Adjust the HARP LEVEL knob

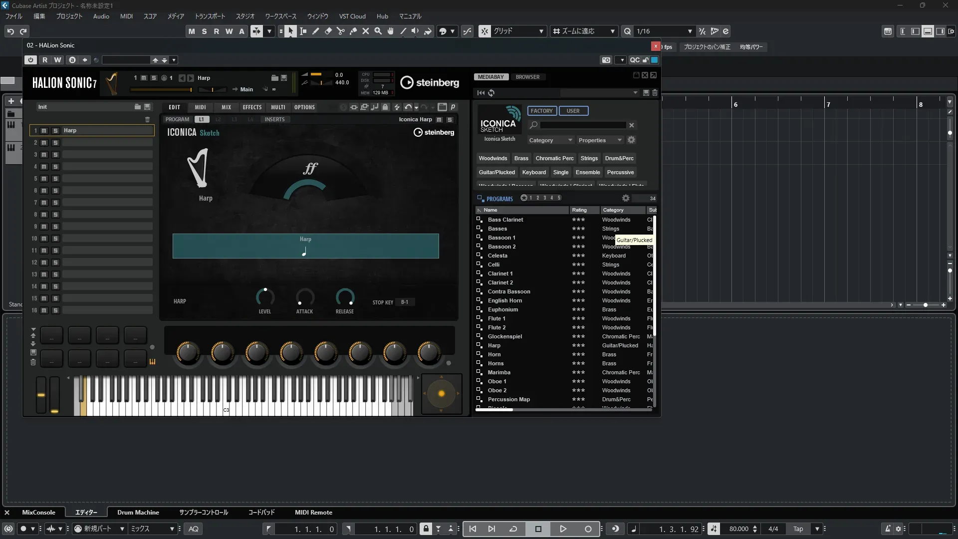pyautogui.click(x=265, y=297)
